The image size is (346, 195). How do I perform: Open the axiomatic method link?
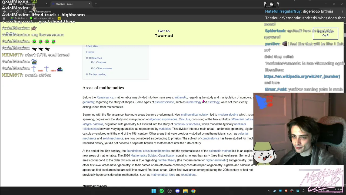point(220,151)
